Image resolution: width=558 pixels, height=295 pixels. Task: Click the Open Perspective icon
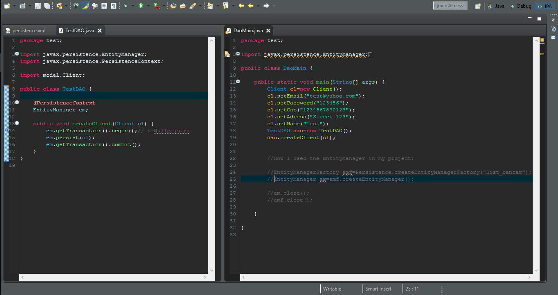click(478, 6)
